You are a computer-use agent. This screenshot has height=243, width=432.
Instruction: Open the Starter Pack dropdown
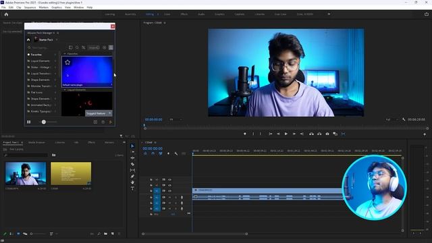tap(57, 40)
